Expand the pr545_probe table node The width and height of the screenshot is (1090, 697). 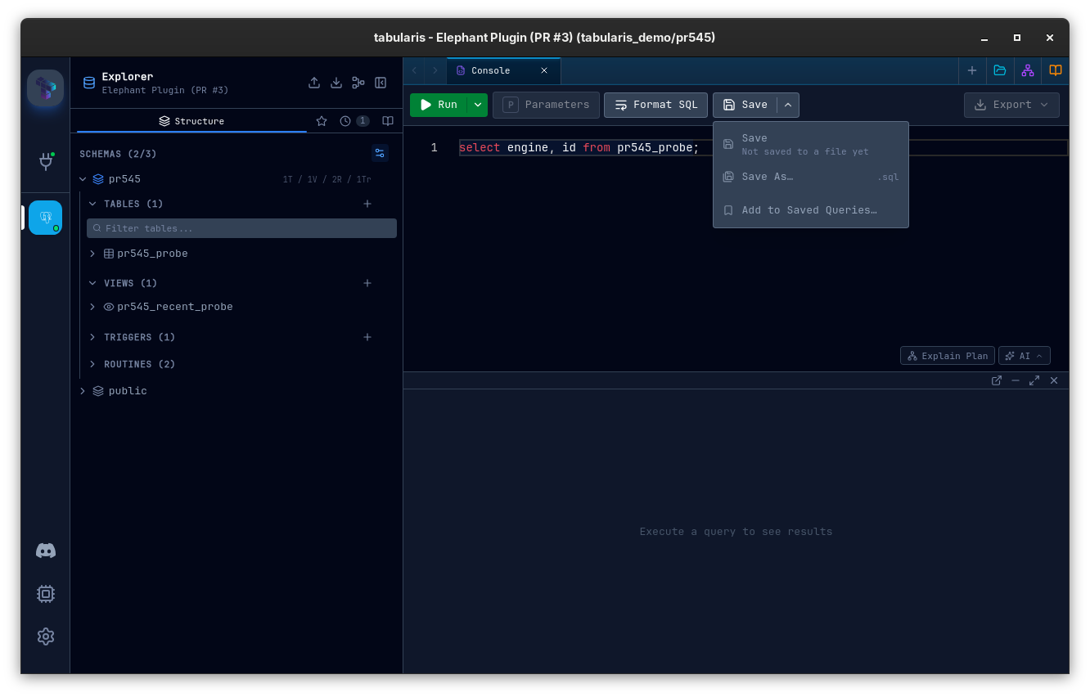pos(92,254)
